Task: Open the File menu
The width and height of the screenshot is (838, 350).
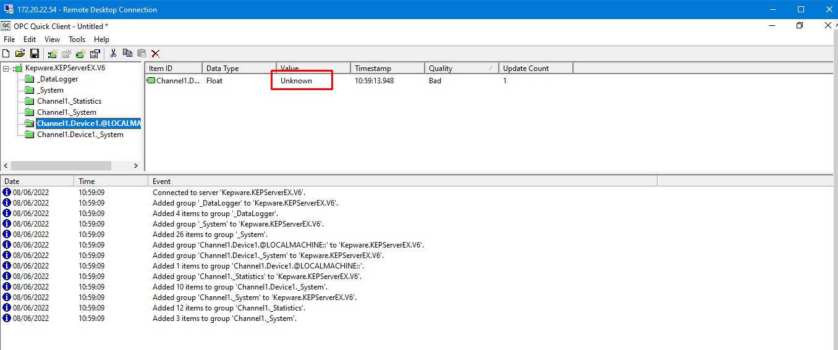Action: click(9, 40)
